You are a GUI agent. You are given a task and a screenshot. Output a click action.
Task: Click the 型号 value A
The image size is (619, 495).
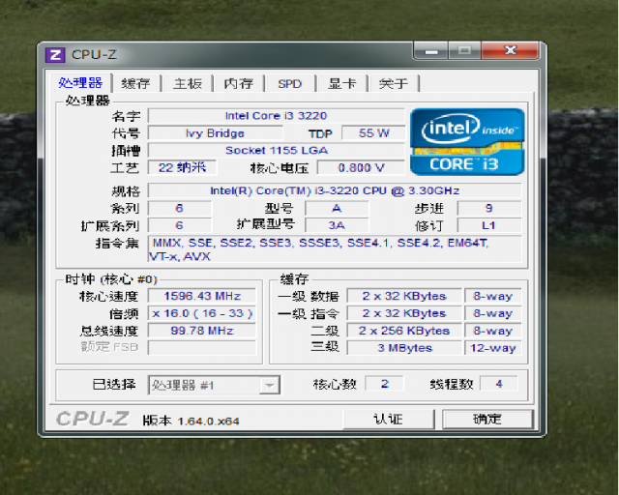point(337,208)
